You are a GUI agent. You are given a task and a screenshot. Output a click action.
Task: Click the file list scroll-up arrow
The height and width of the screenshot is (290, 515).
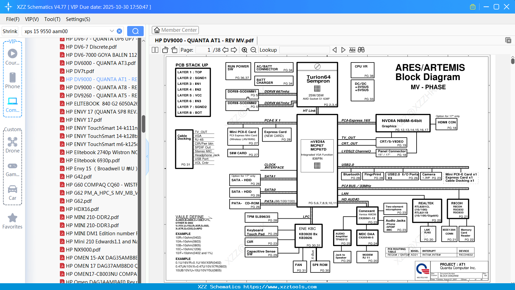[143, 41]
